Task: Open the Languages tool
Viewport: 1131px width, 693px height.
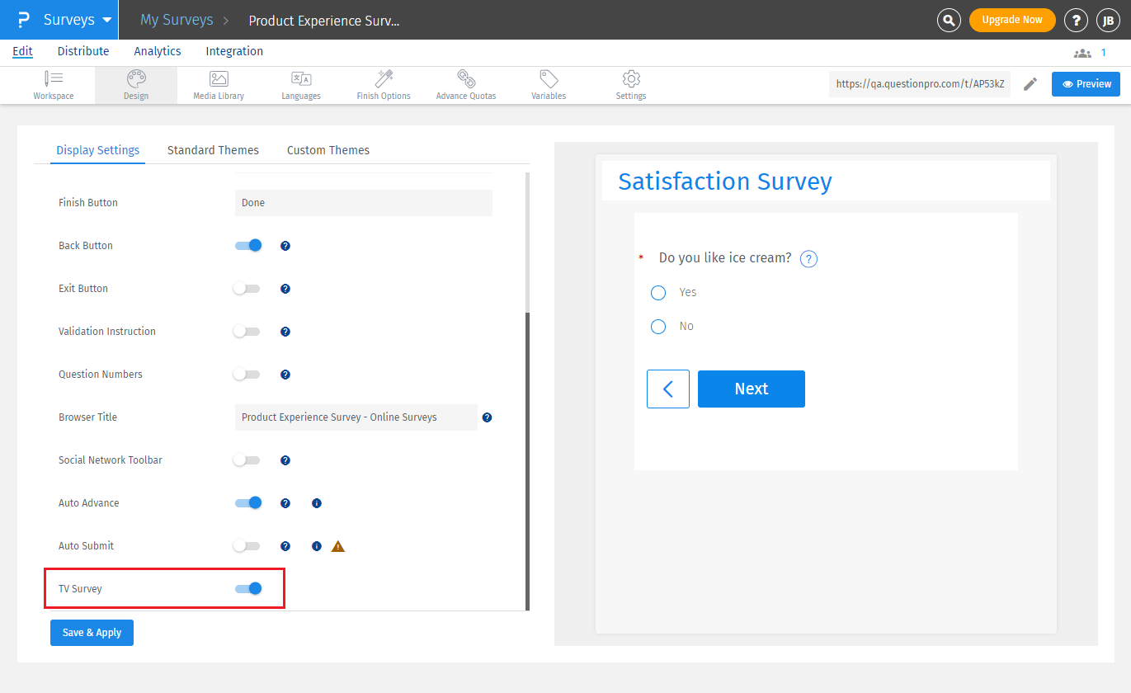Action: point(301,85)
